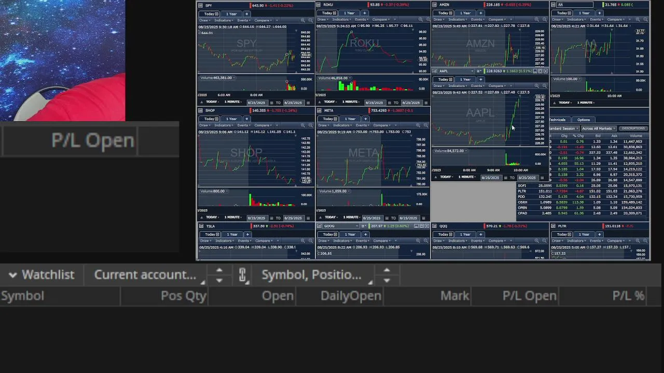Viewport: 664px width, 373px height.
Task: Click the watchlist link icon
Action: click(242, 275)
